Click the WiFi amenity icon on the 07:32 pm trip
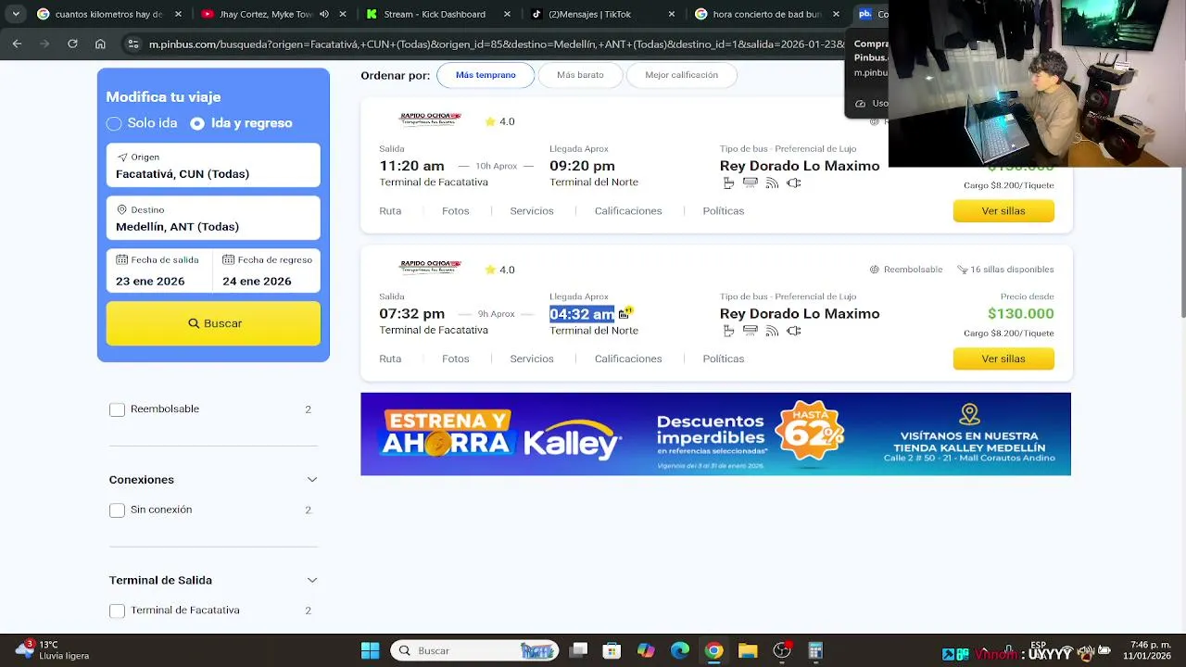 pyautogui.click(x=772, y=331)
